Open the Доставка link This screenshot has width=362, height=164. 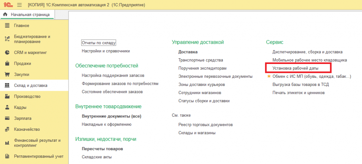tap(188, 52)
